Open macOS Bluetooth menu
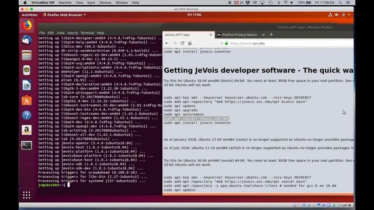Viewport: 374px width, 210px height. tap(279, 2)
